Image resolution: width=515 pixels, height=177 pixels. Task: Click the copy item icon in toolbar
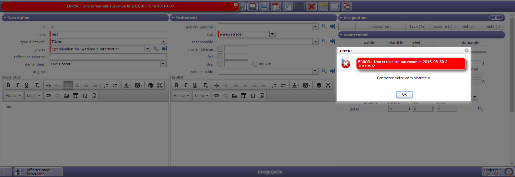pos(288,6)
